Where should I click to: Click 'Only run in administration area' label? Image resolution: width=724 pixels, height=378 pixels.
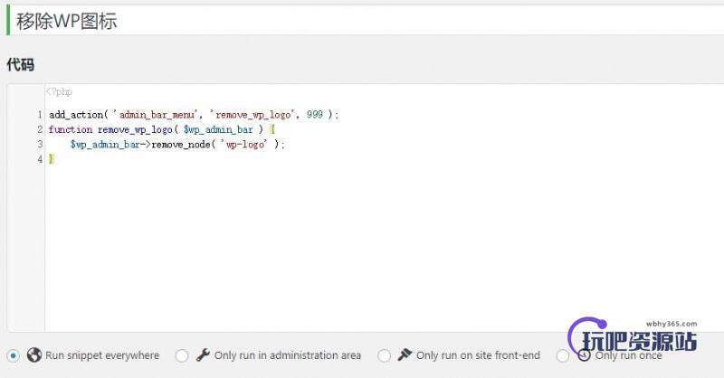pos(288,355)
